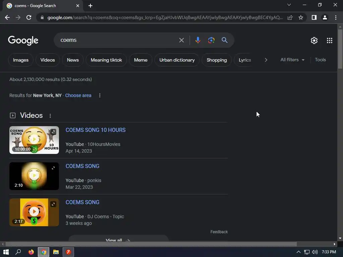Bookmark this page with the star
343x257 pixels.
coord(301,17)
